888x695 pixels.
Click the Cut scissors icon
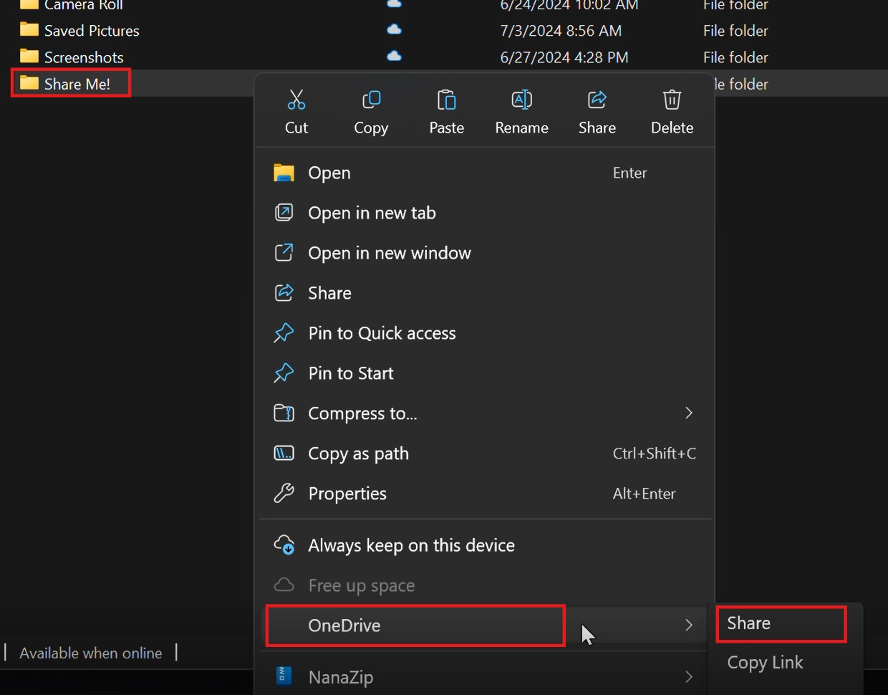click(x=296, y=100)
